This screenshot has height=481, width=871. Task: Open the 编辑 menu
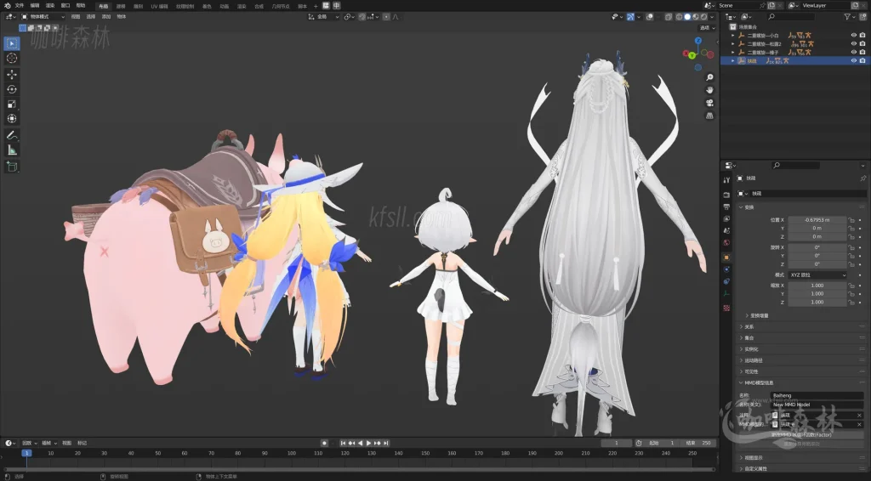tap(35, 6)
